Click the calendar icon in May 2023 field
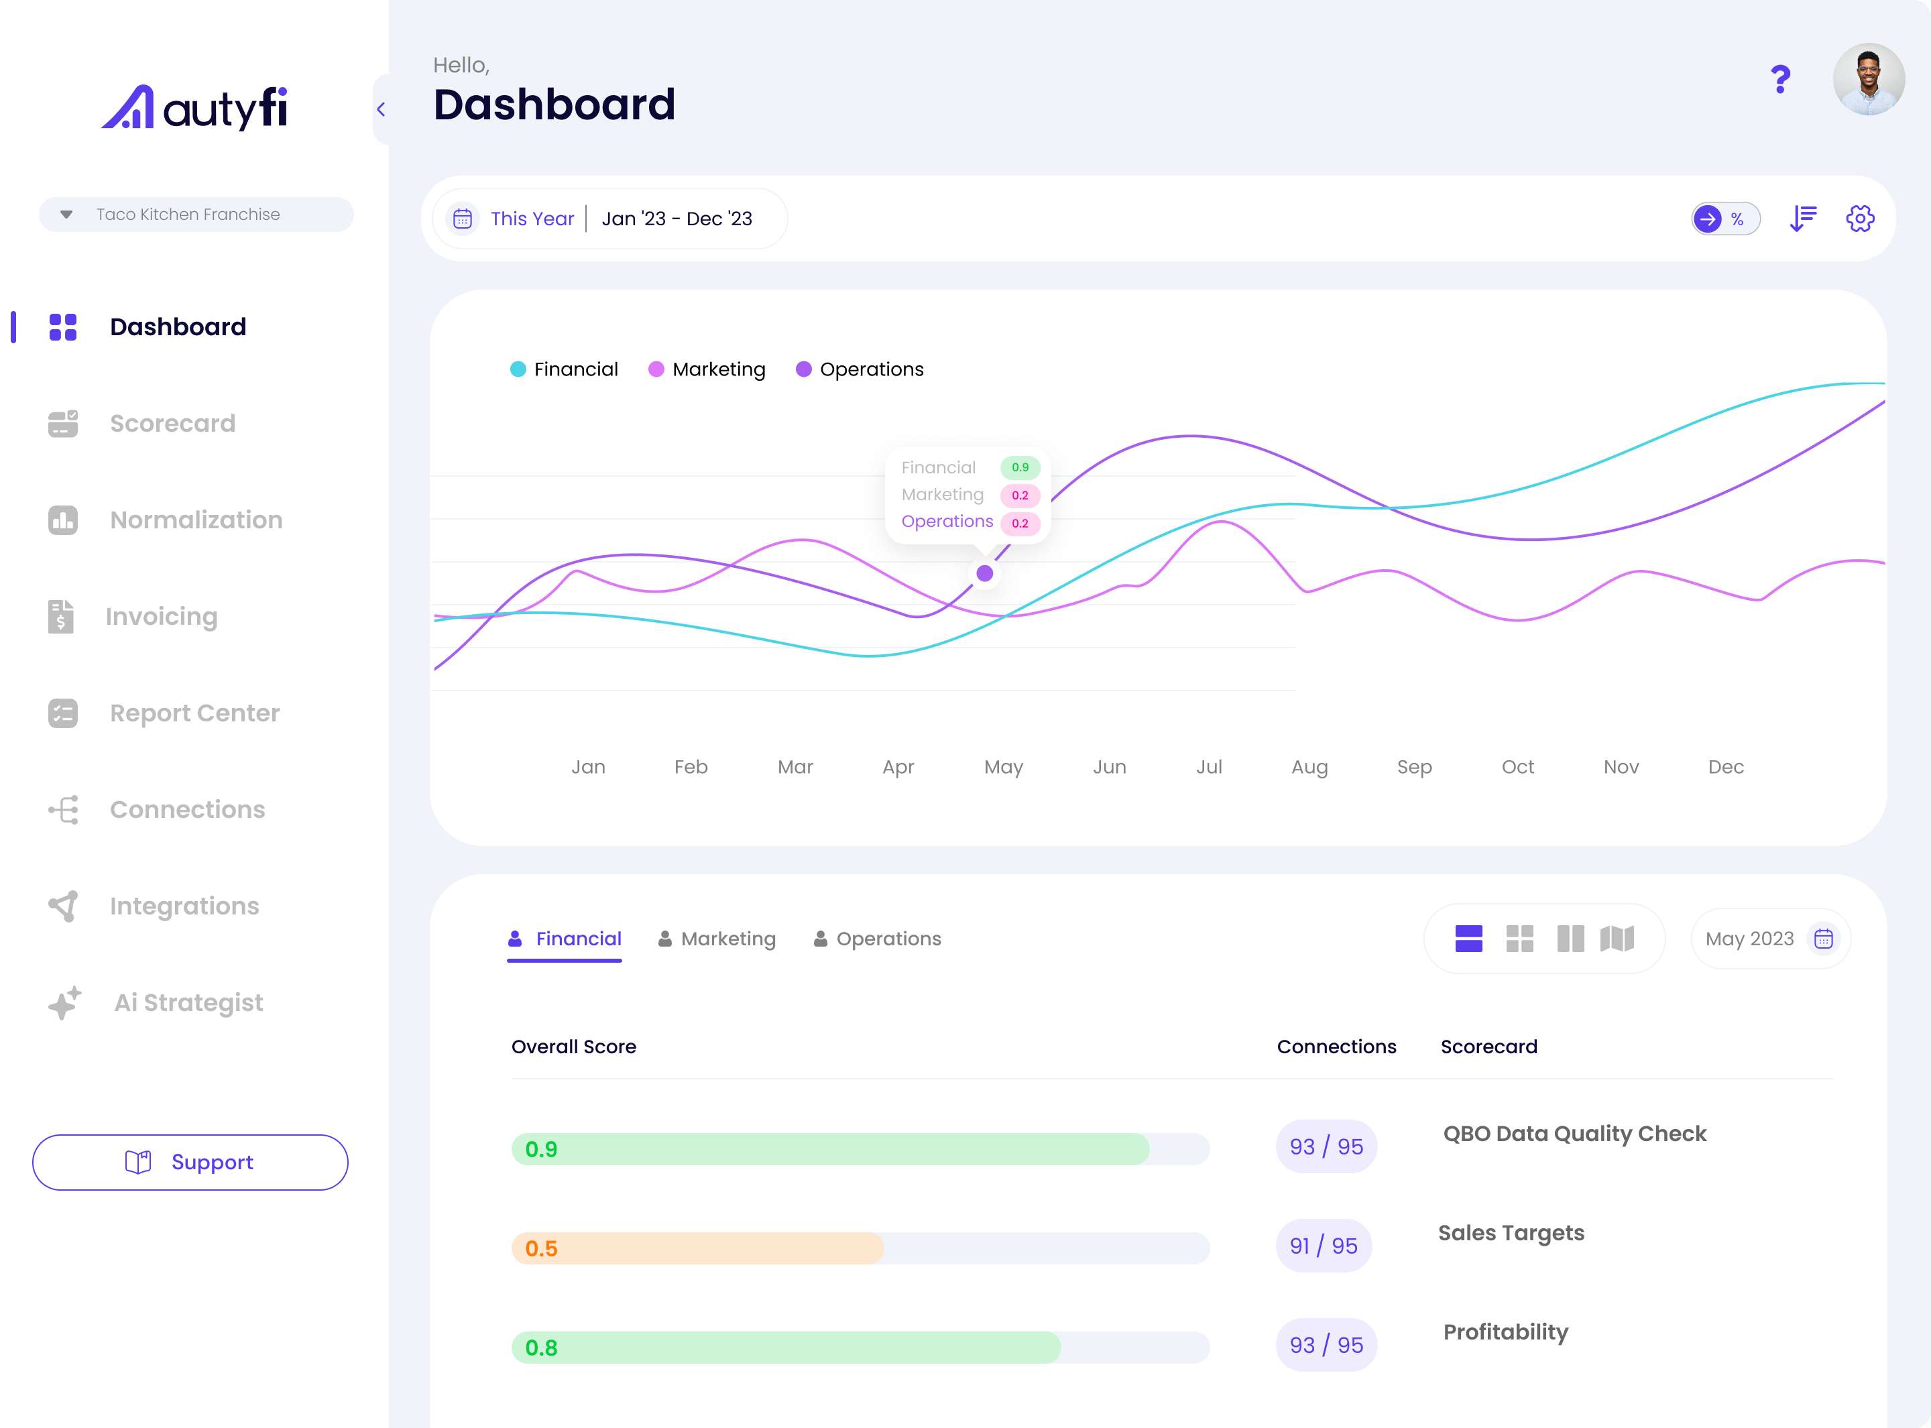Viewport: 1931px width, 1428px height. tap(1824, 939)
